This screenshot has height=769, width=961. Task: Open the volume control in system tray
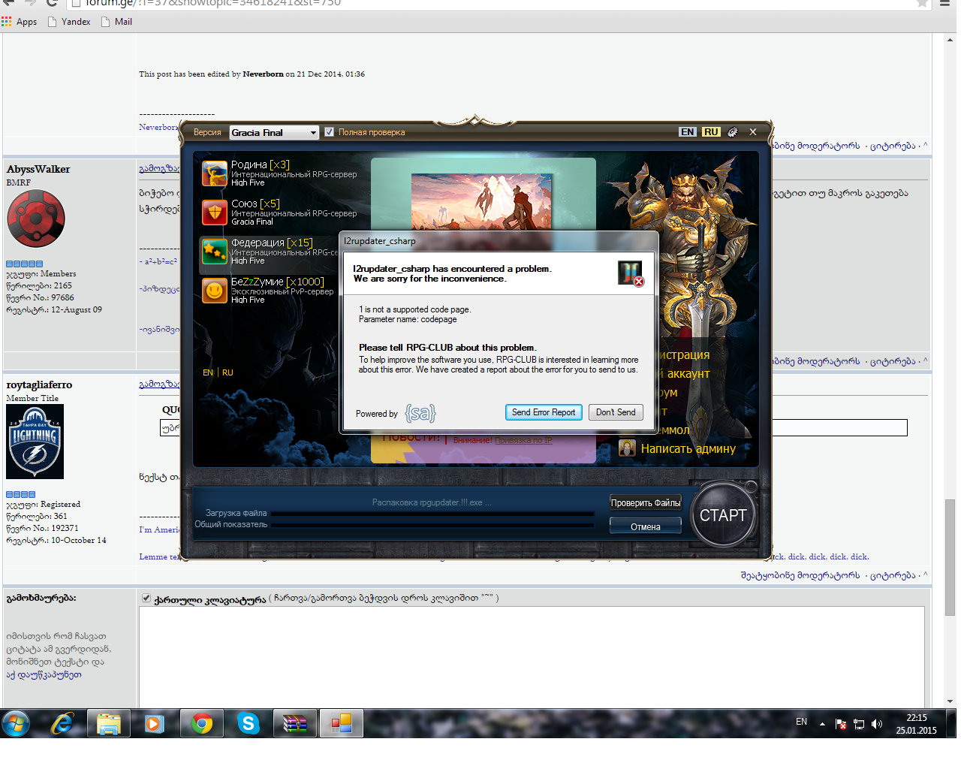(x=877, y=724)
